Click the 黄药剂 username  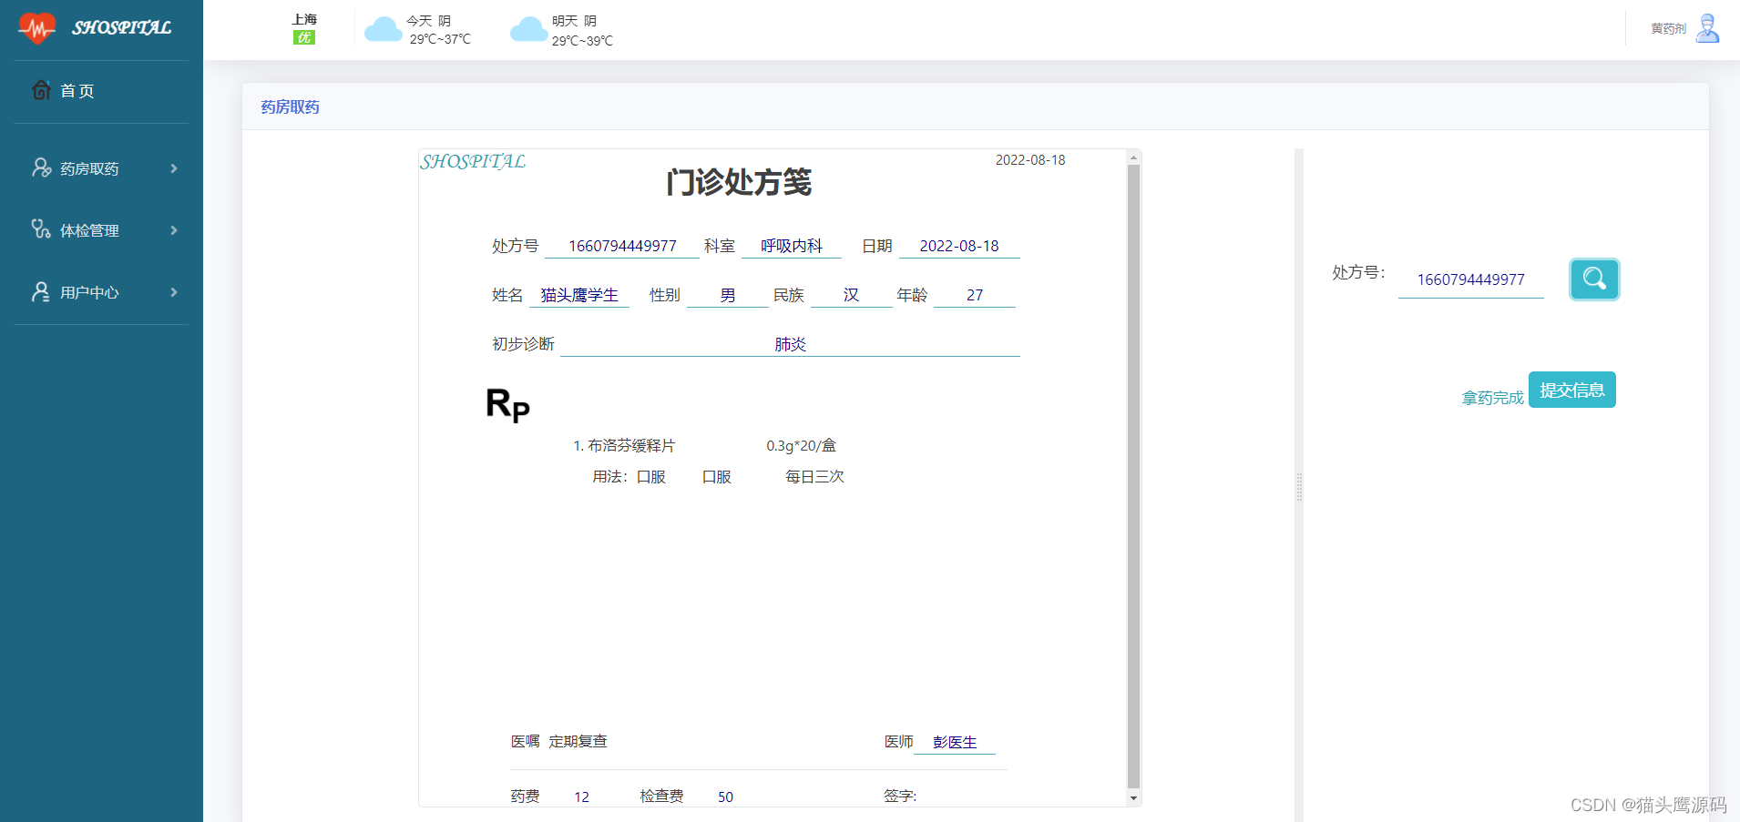pos(1668,29)
